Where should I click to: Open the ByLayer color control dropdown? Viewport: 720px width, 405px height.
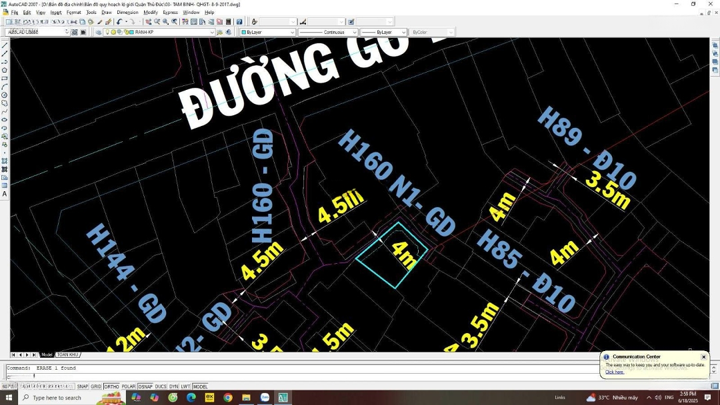point(291,32)
